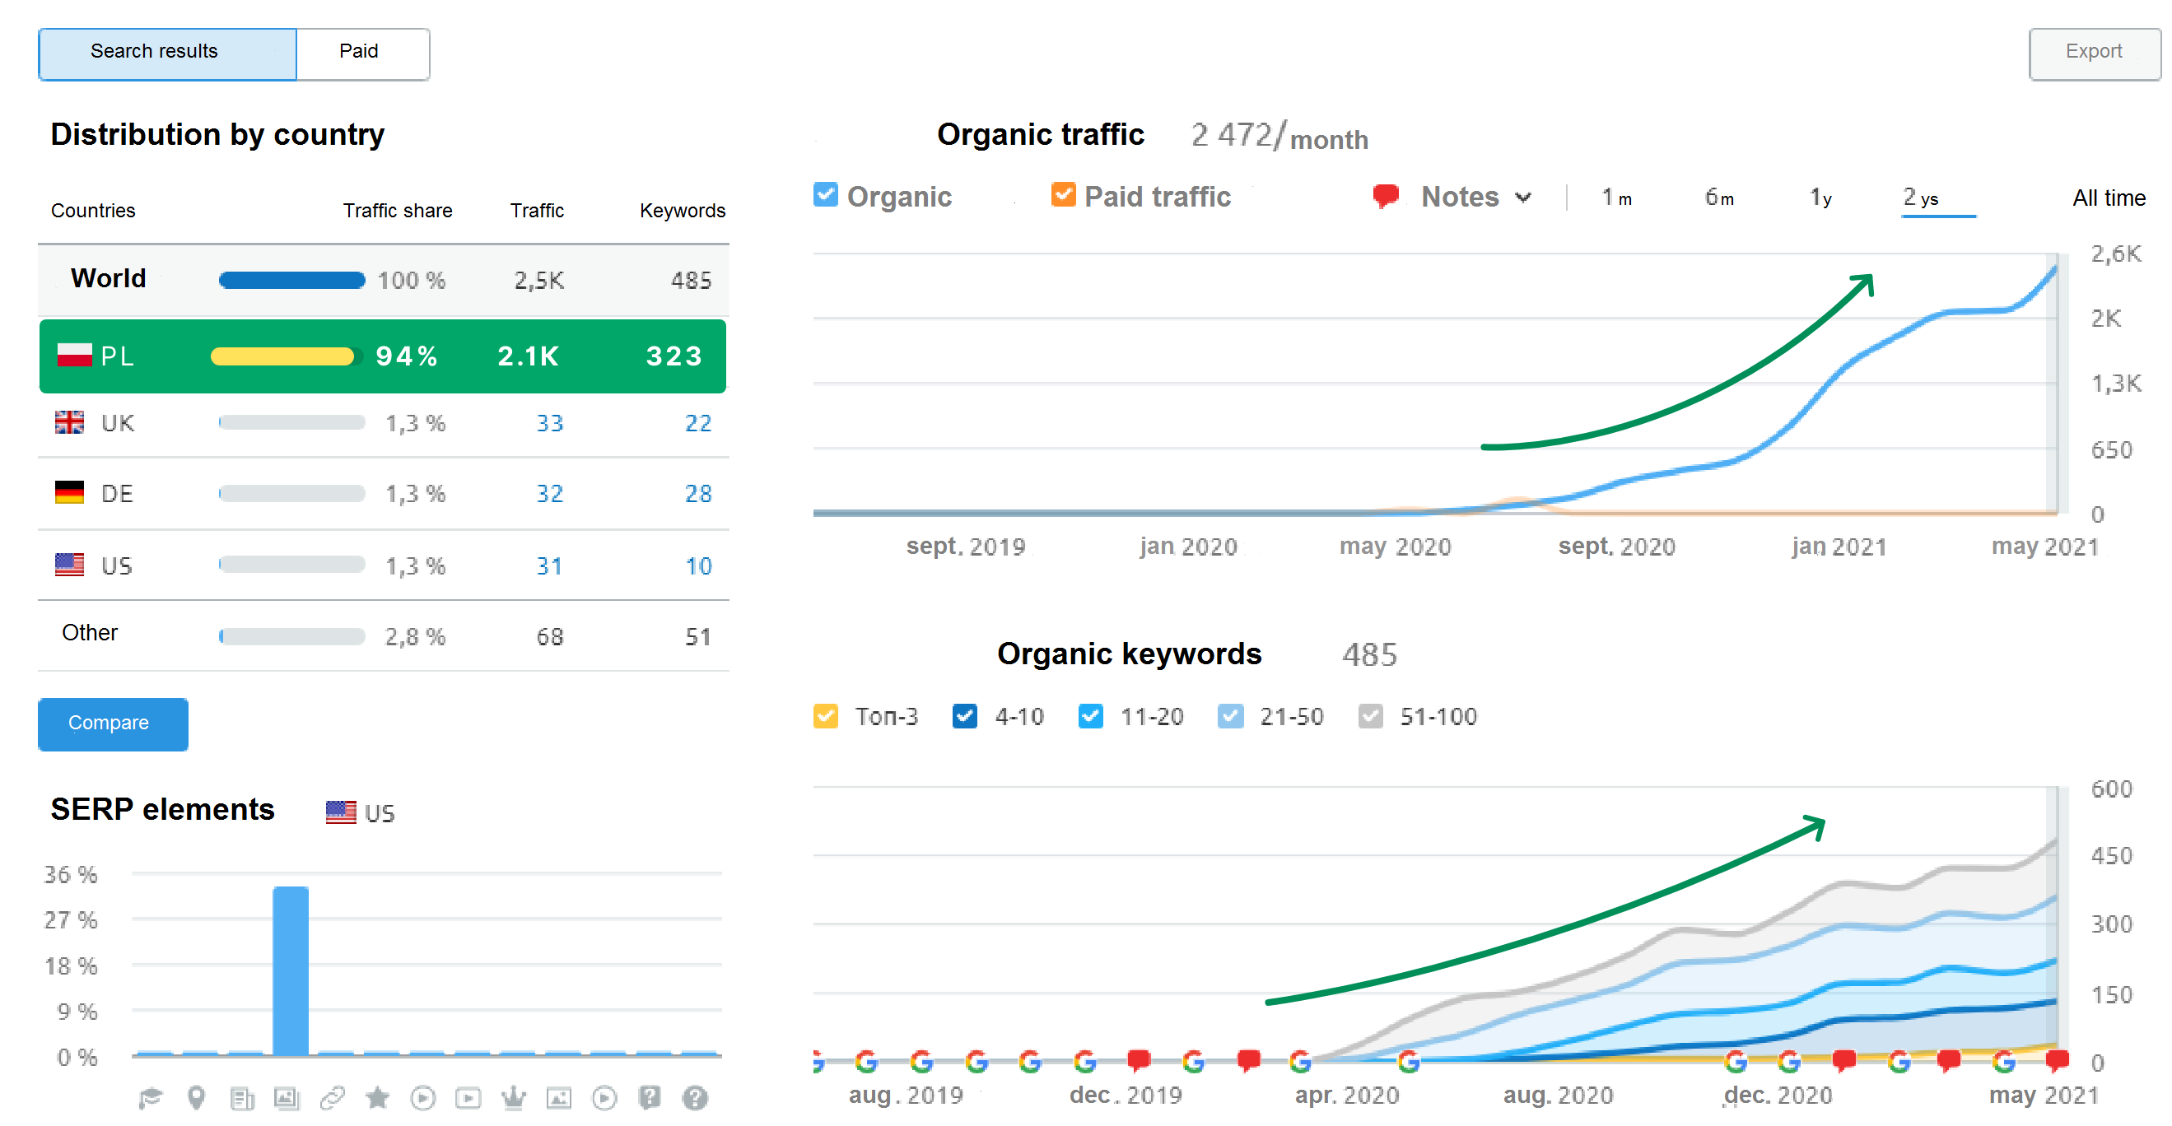Image resolution: width=2172 pixels, height=1126 pixels.
Task: Click the newspaper SERP element icon
Action: click(x=241, y=1097)
